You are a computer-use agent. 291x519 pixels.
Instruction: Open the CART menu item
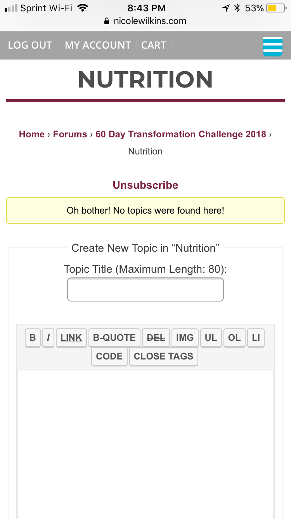tap(154, 45)
